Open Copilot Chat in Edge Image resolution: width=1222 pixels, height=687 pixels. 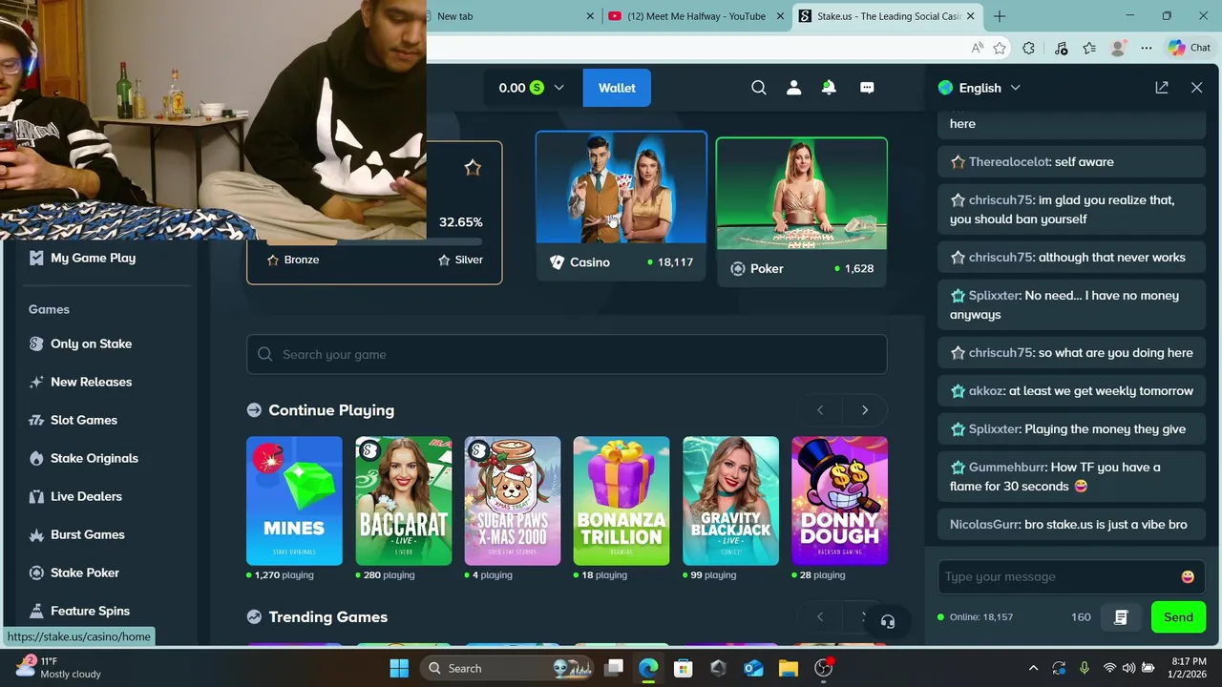tap(1190, 48)
